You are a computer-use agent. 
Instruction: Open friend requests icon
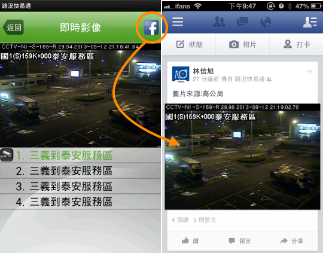click(219, 22)
